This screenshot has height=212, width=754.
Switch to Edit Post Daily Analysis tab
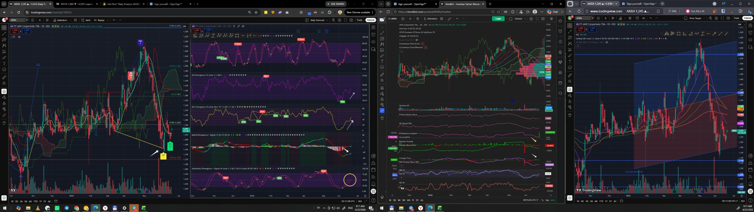pos(123,4)
